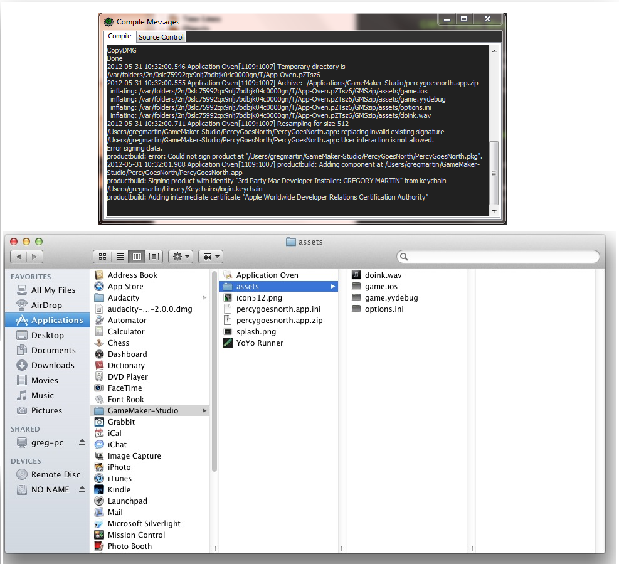Go back in Finder
This screenshot has width=619, height=564.
pos(19,257)
